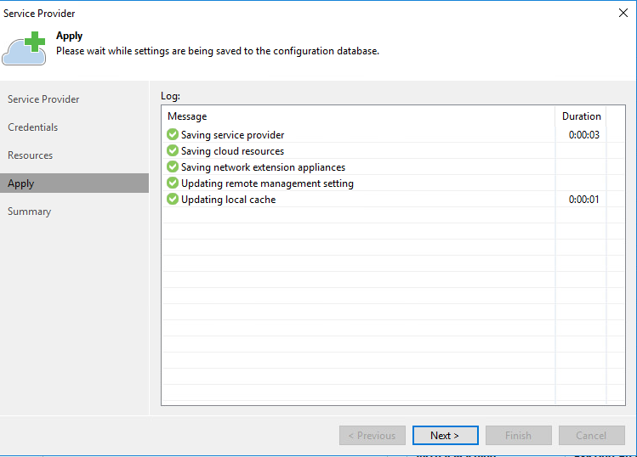This screenshot has width=637, height=457.
Task: Click the cloud with green plus icon
Action: [x=24, y=49]
